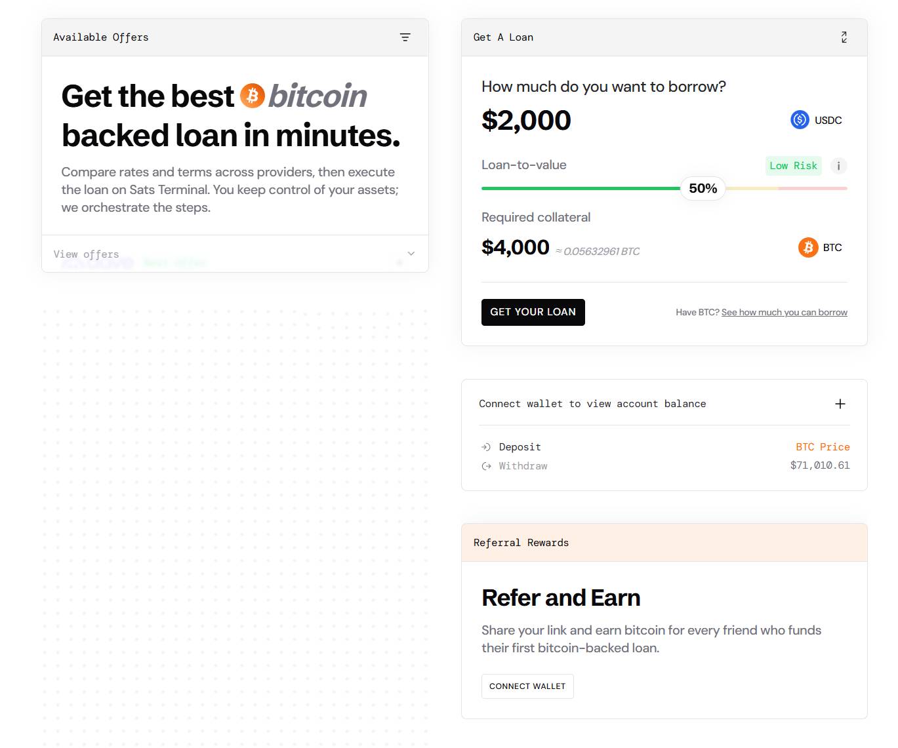Click the $2,000 borrow amount field
898x748 pixels.
tap(526, 120)
